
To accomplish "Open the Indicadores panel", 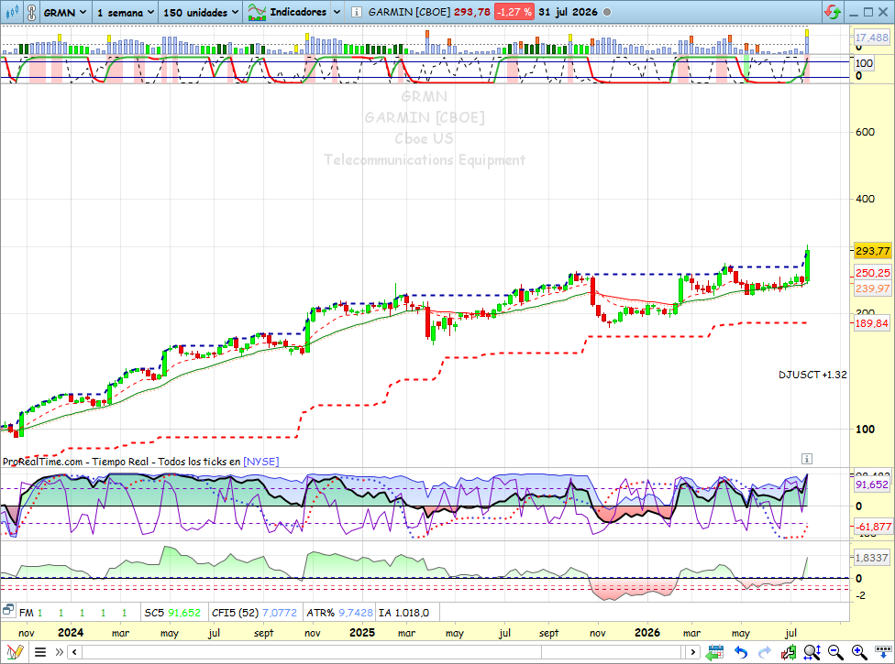I will (x=288, y=12).
